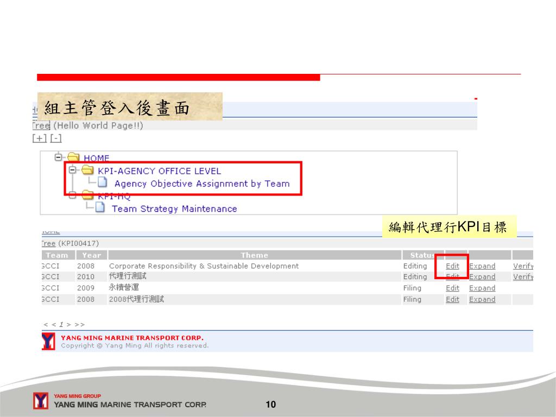Expand all tree nodes with [+]

[40, 138]
